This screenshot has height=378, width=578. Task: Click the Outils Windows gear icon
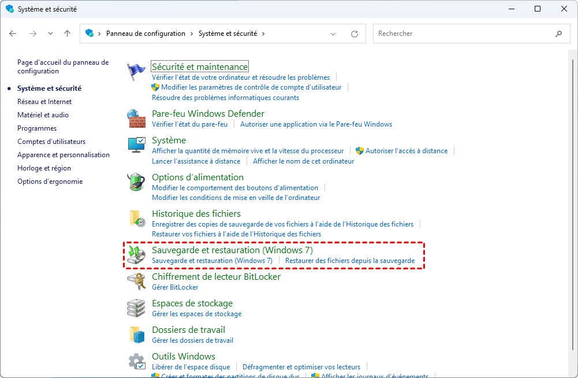[137, 361]
